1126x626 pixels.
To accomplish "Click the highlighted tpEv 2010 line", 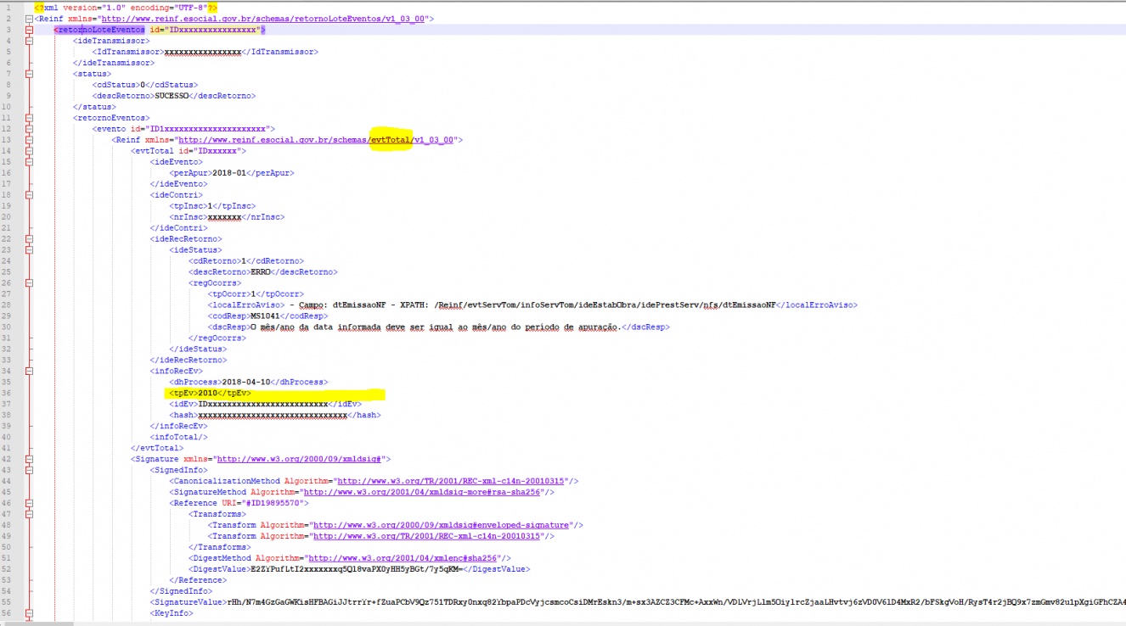I will tap(275, 393).
